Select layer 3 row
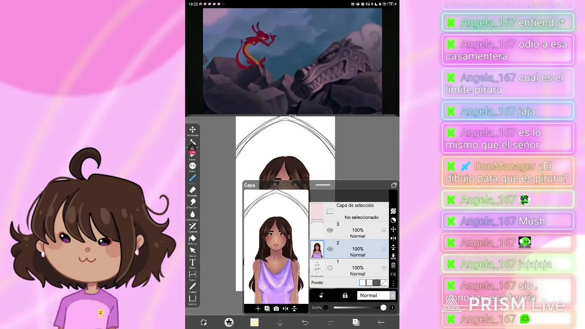This screenshot has height=329, width=585. [349, 230]
